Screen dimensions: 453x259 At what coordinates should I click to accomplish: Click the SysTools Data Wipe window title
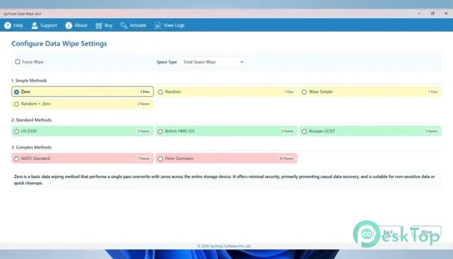[22, 14]
